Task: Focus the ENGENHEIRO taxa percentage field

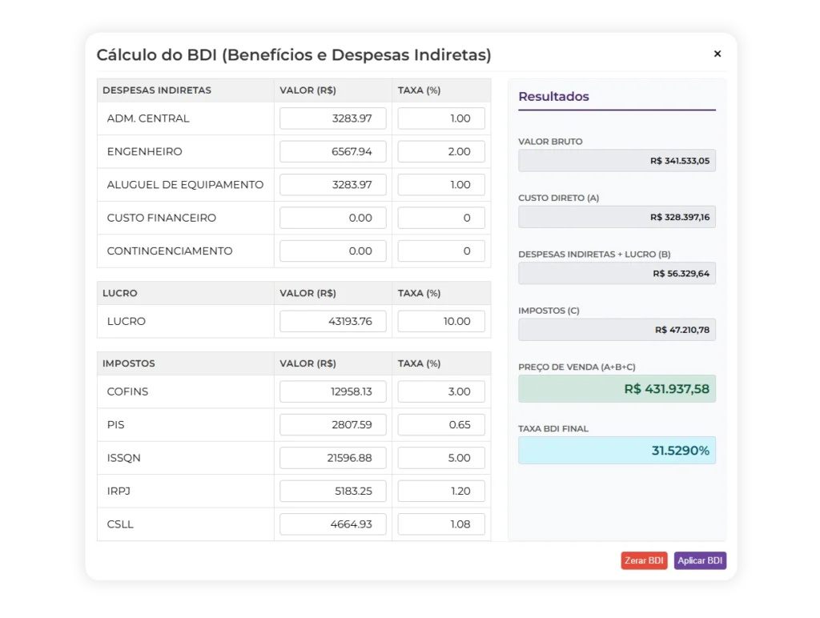Action: tap(441, 151)
